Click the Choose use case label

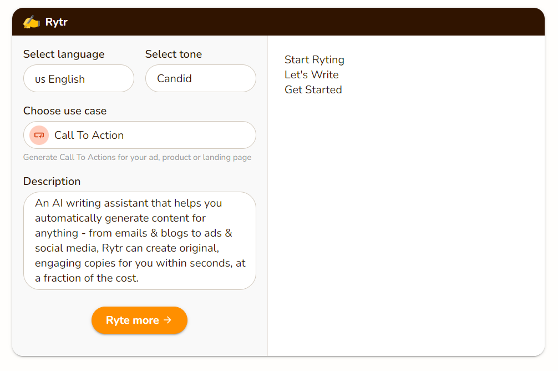[x=65, y=111]
